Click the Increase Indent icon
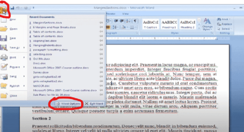This screenshot has width=244, height=132. [122, 21]
